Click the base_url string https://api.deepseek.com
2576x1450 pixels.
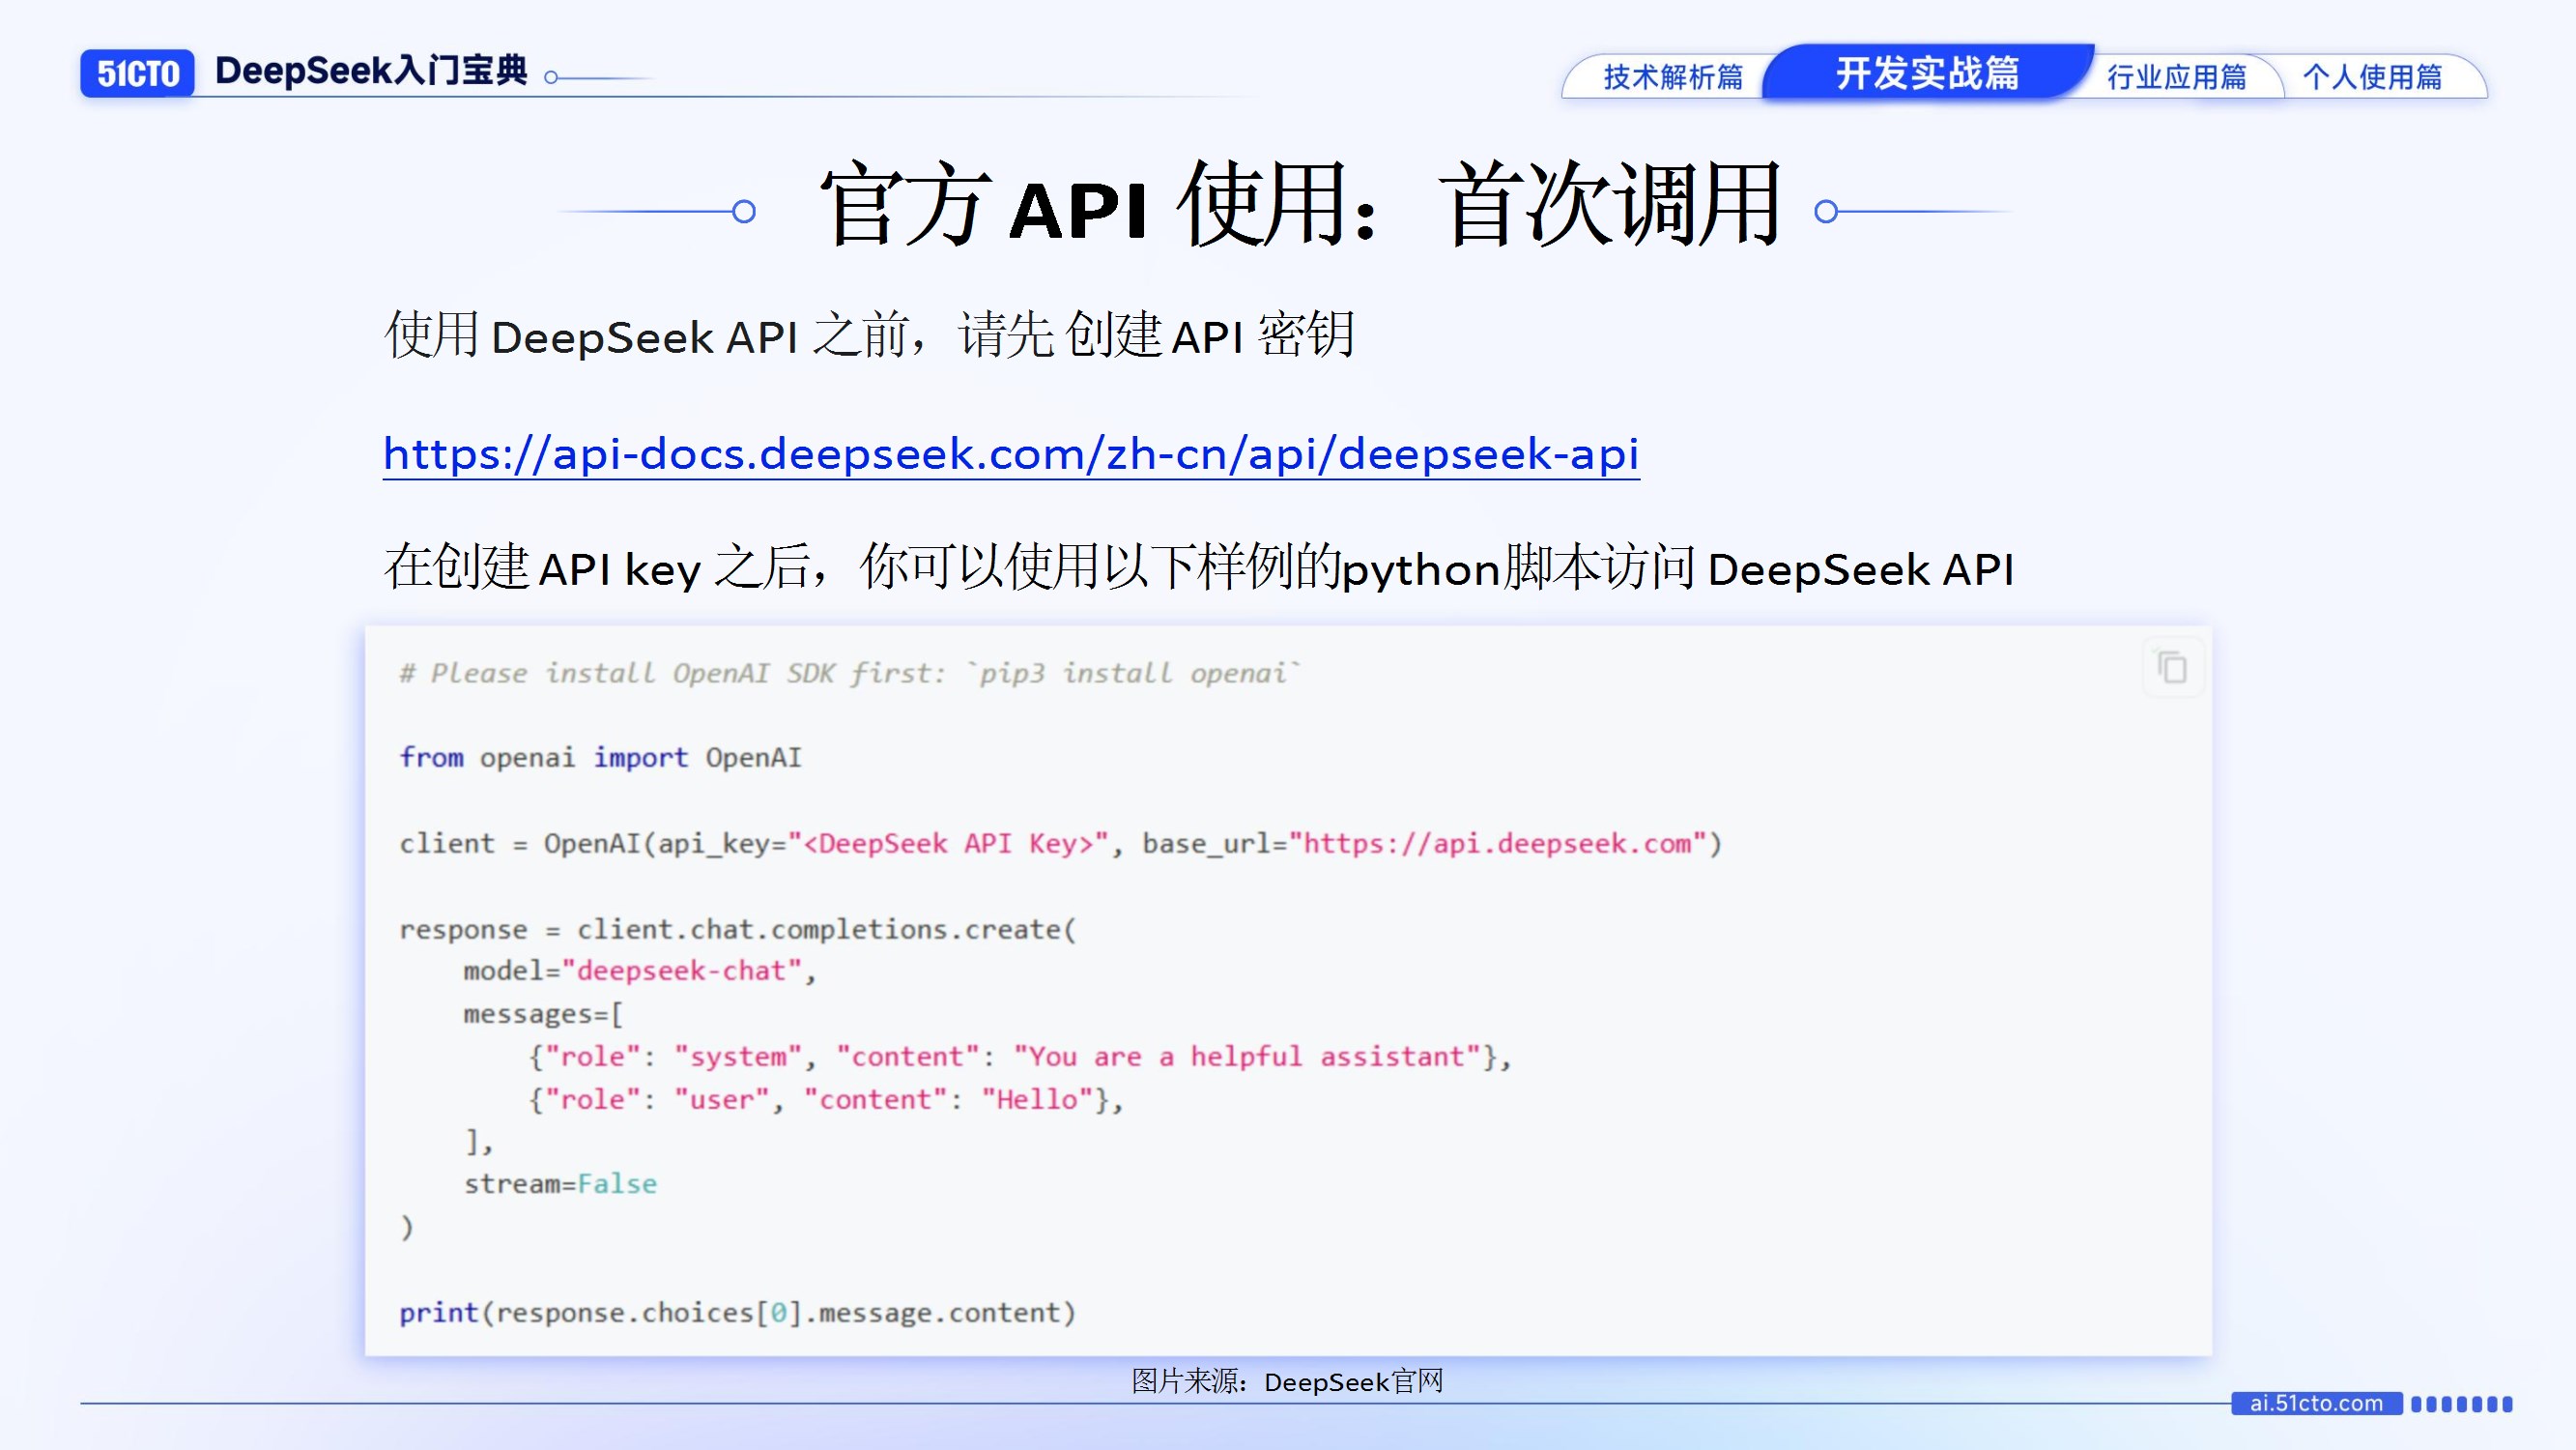click(x=1497, y=844)
